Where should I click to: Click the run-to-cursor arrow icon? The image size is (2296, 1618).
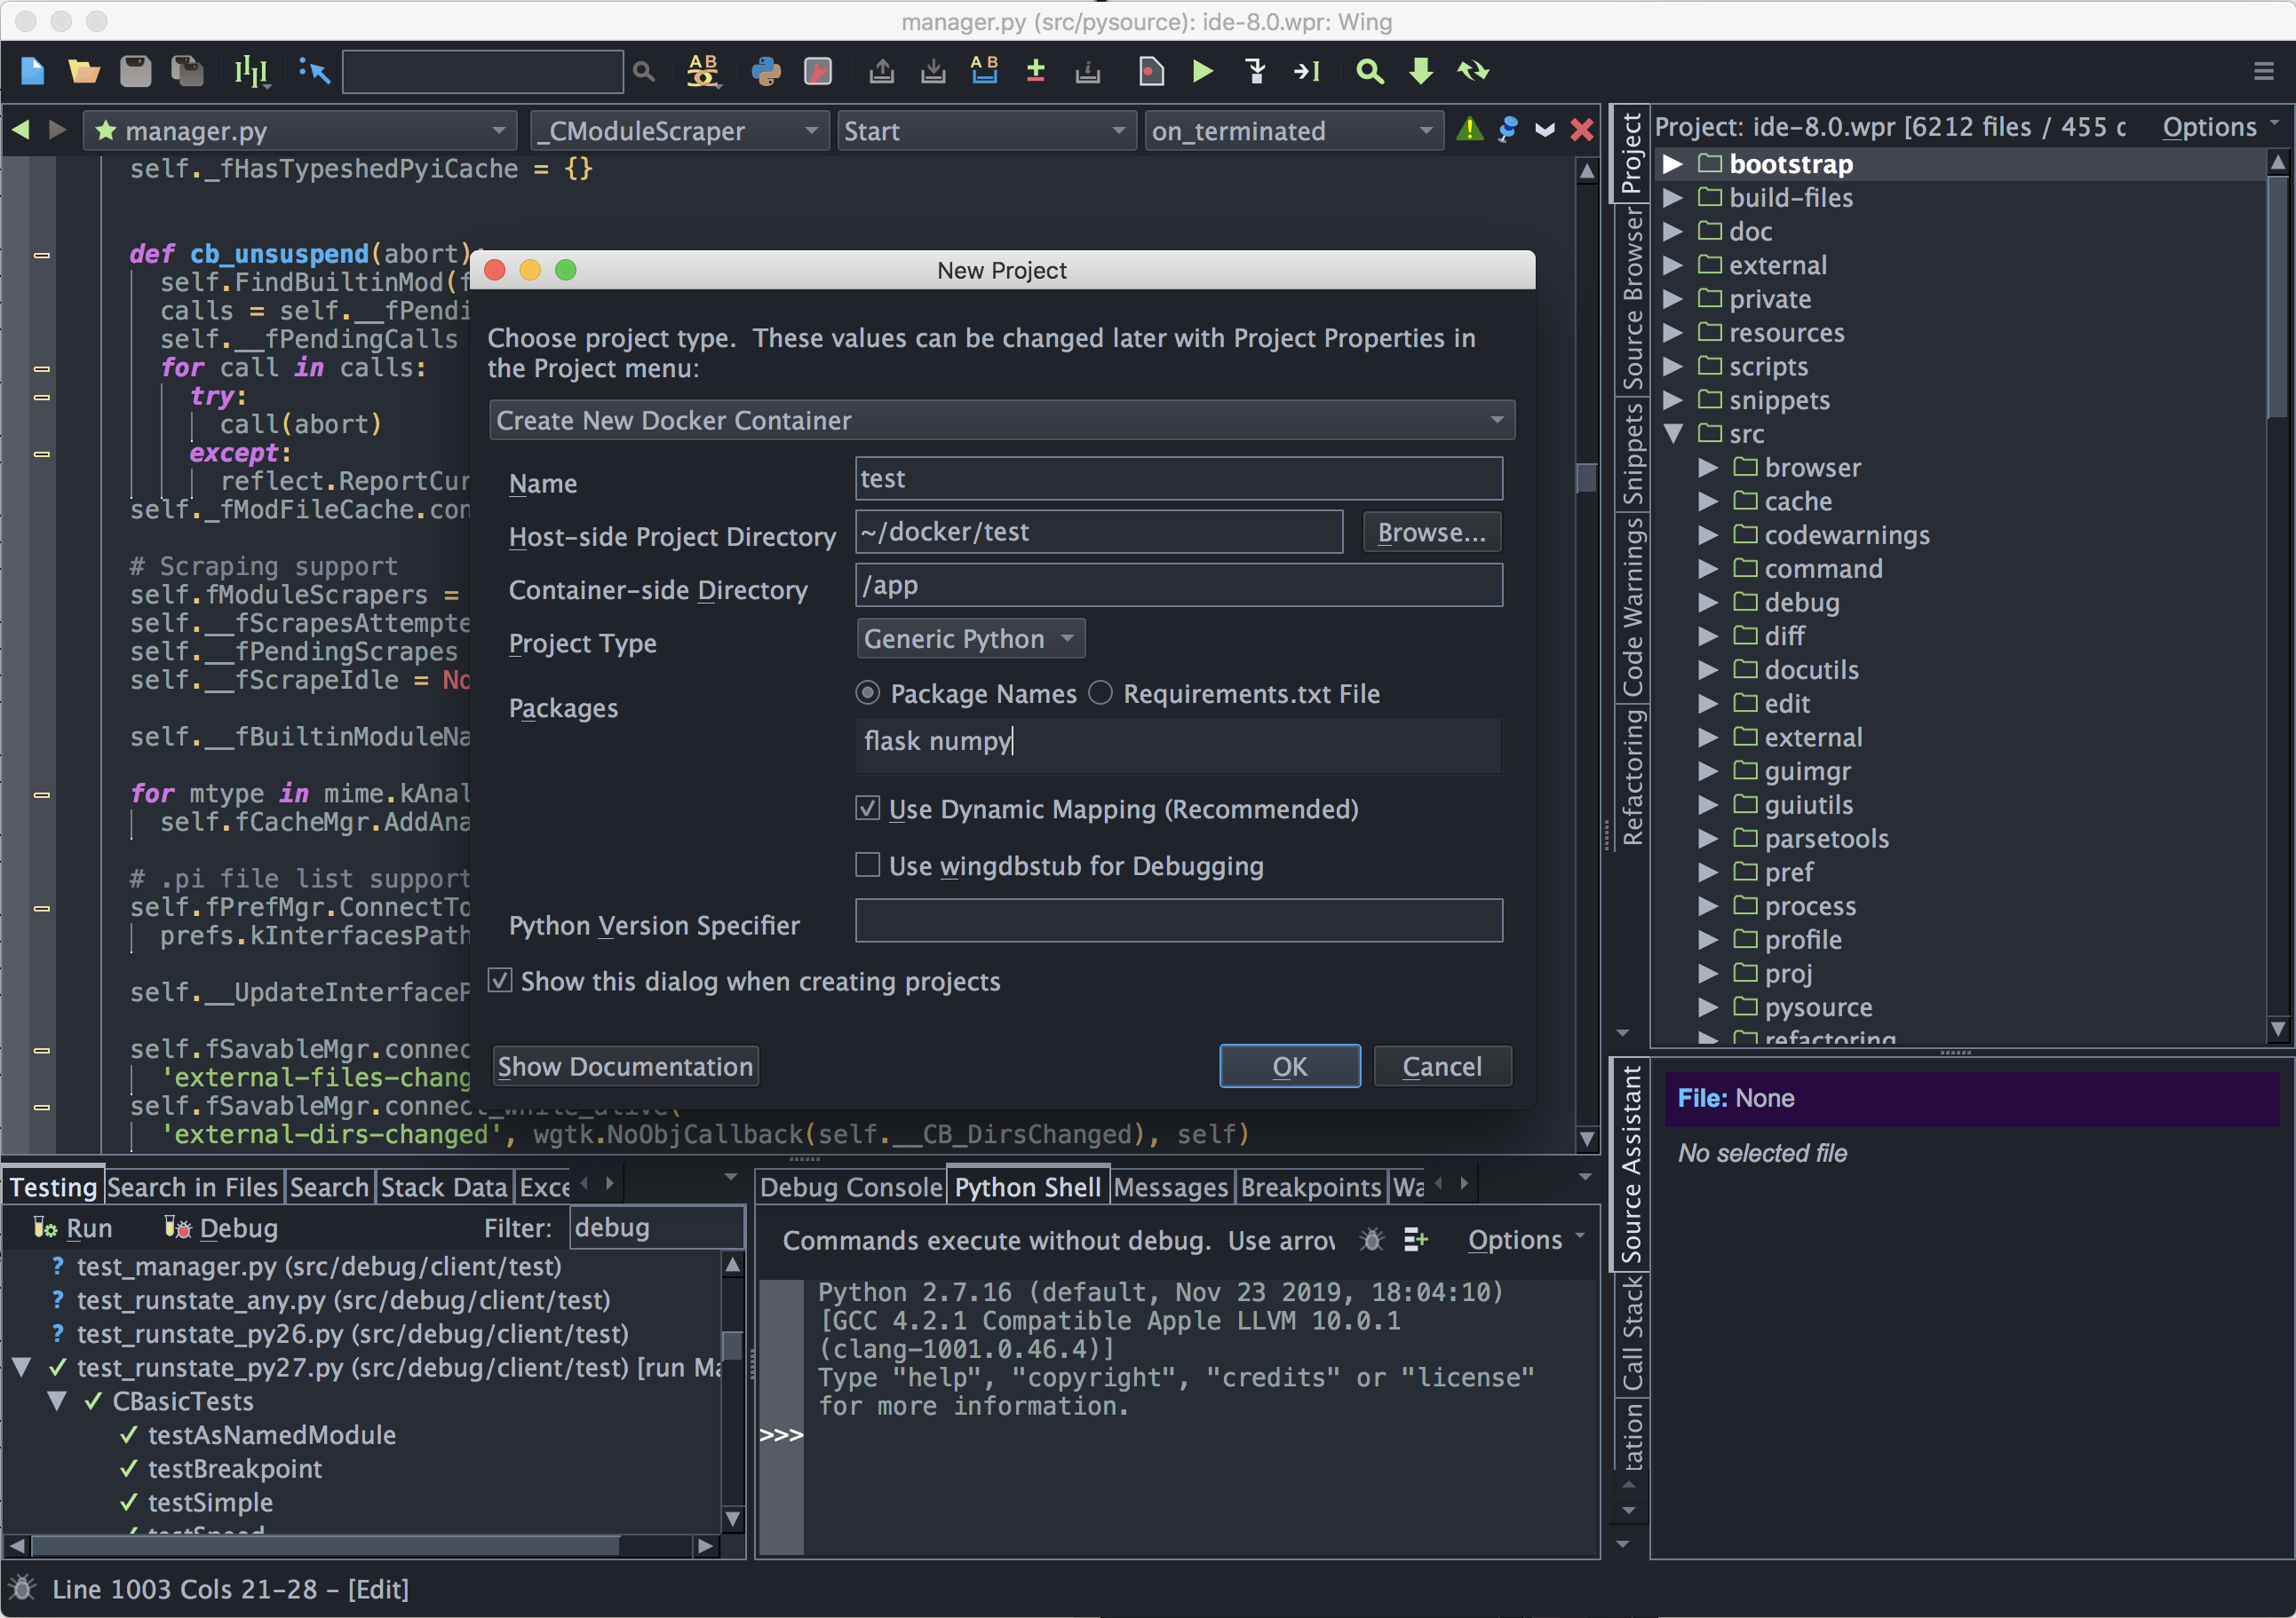[x=1307, y=71]
